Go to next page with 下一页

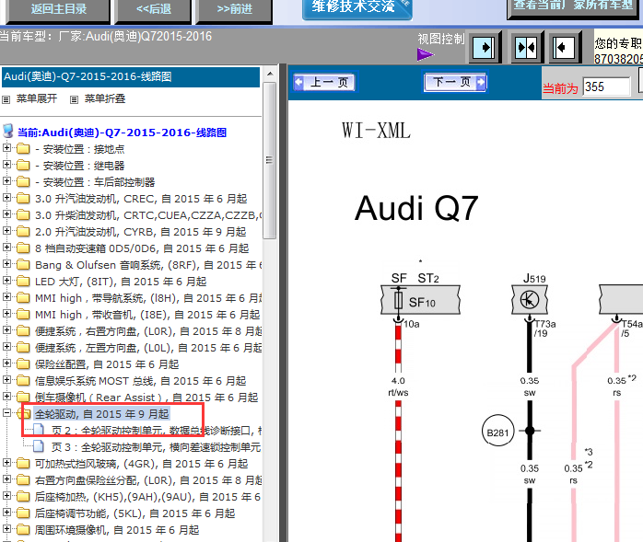coord(455,82)
